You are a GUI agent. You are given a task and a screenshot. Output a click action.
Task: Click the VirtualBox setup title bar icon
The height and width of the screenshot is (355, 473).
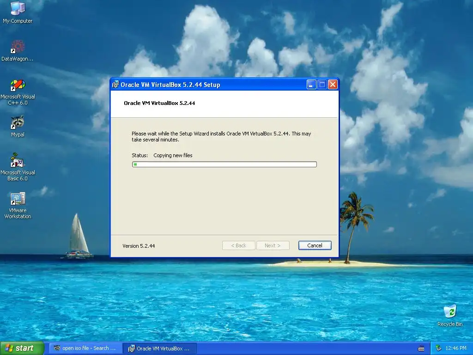coord(115,85)
